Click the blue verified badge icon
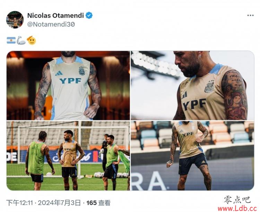This screenshot has height=212, width=260. [x=89, y=15]
